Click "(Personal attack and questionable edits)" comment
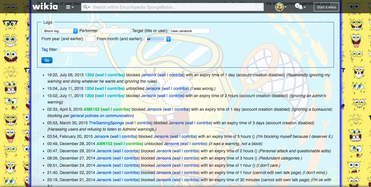 (295, 151)
